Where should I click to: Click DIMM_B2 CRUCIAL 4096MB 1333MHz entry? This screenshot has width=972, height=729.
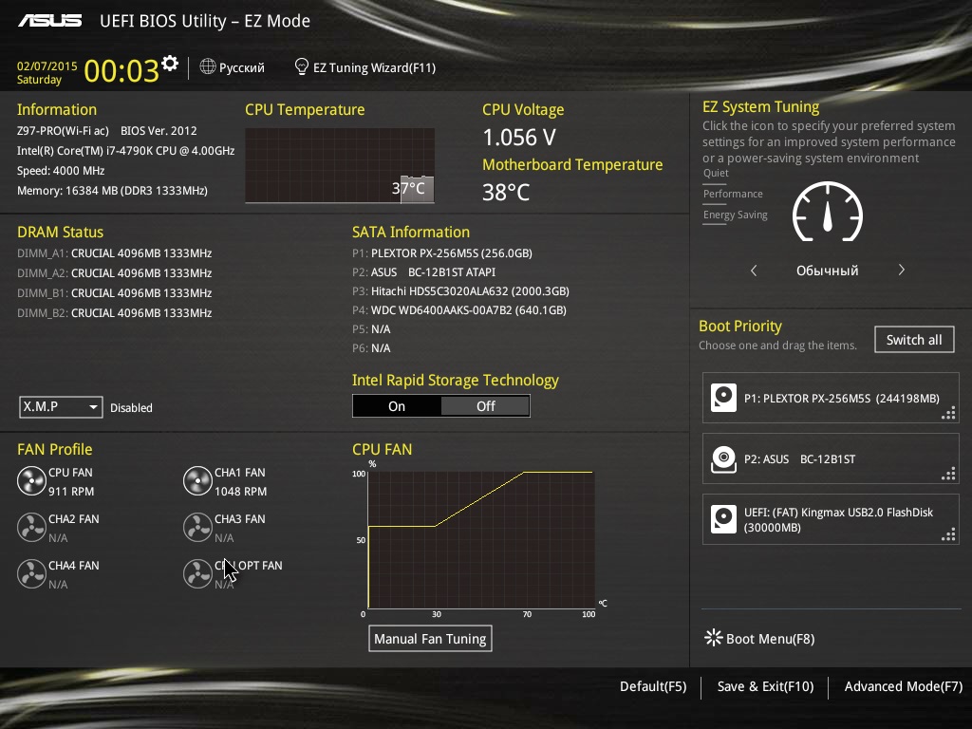(x=115, y=312)
